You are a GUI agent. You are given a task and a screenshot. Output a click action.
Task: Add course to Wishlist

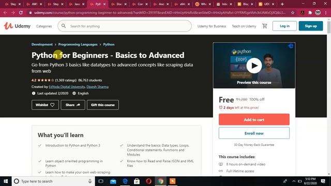tap(45, 105)
